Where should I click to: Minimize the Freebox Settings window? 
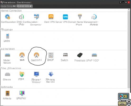(123, 2)
